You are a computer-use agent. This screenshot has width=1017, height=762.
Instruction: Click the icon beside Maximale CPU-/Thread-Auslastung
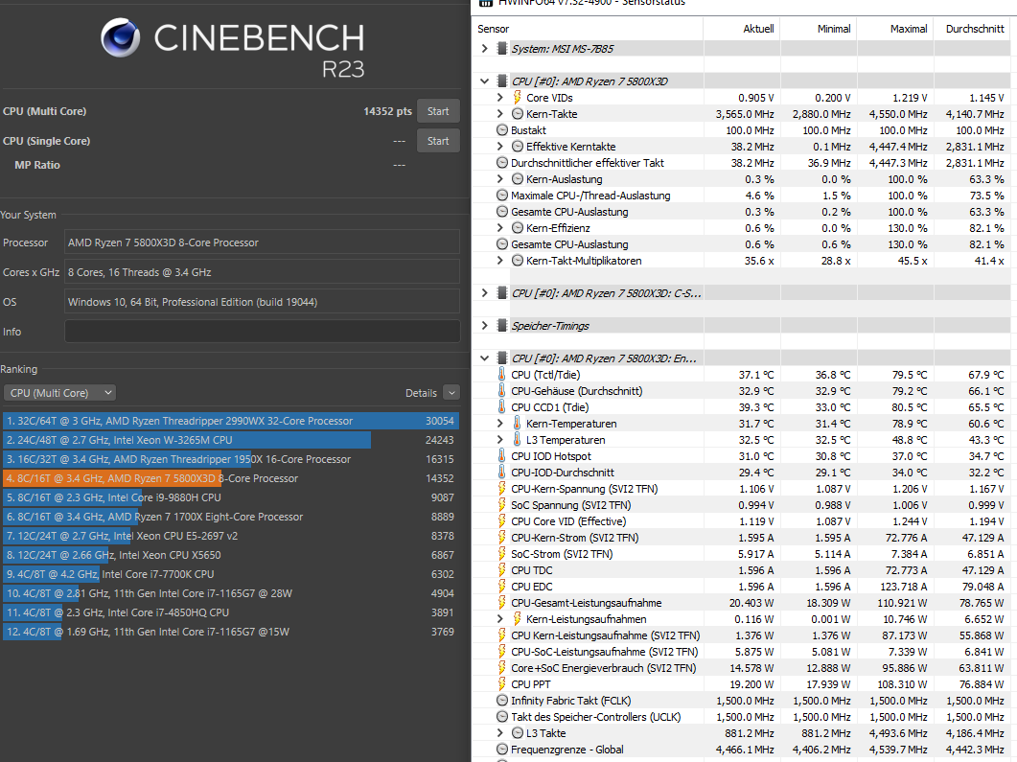pyautogui.click(x=502, y=196)
